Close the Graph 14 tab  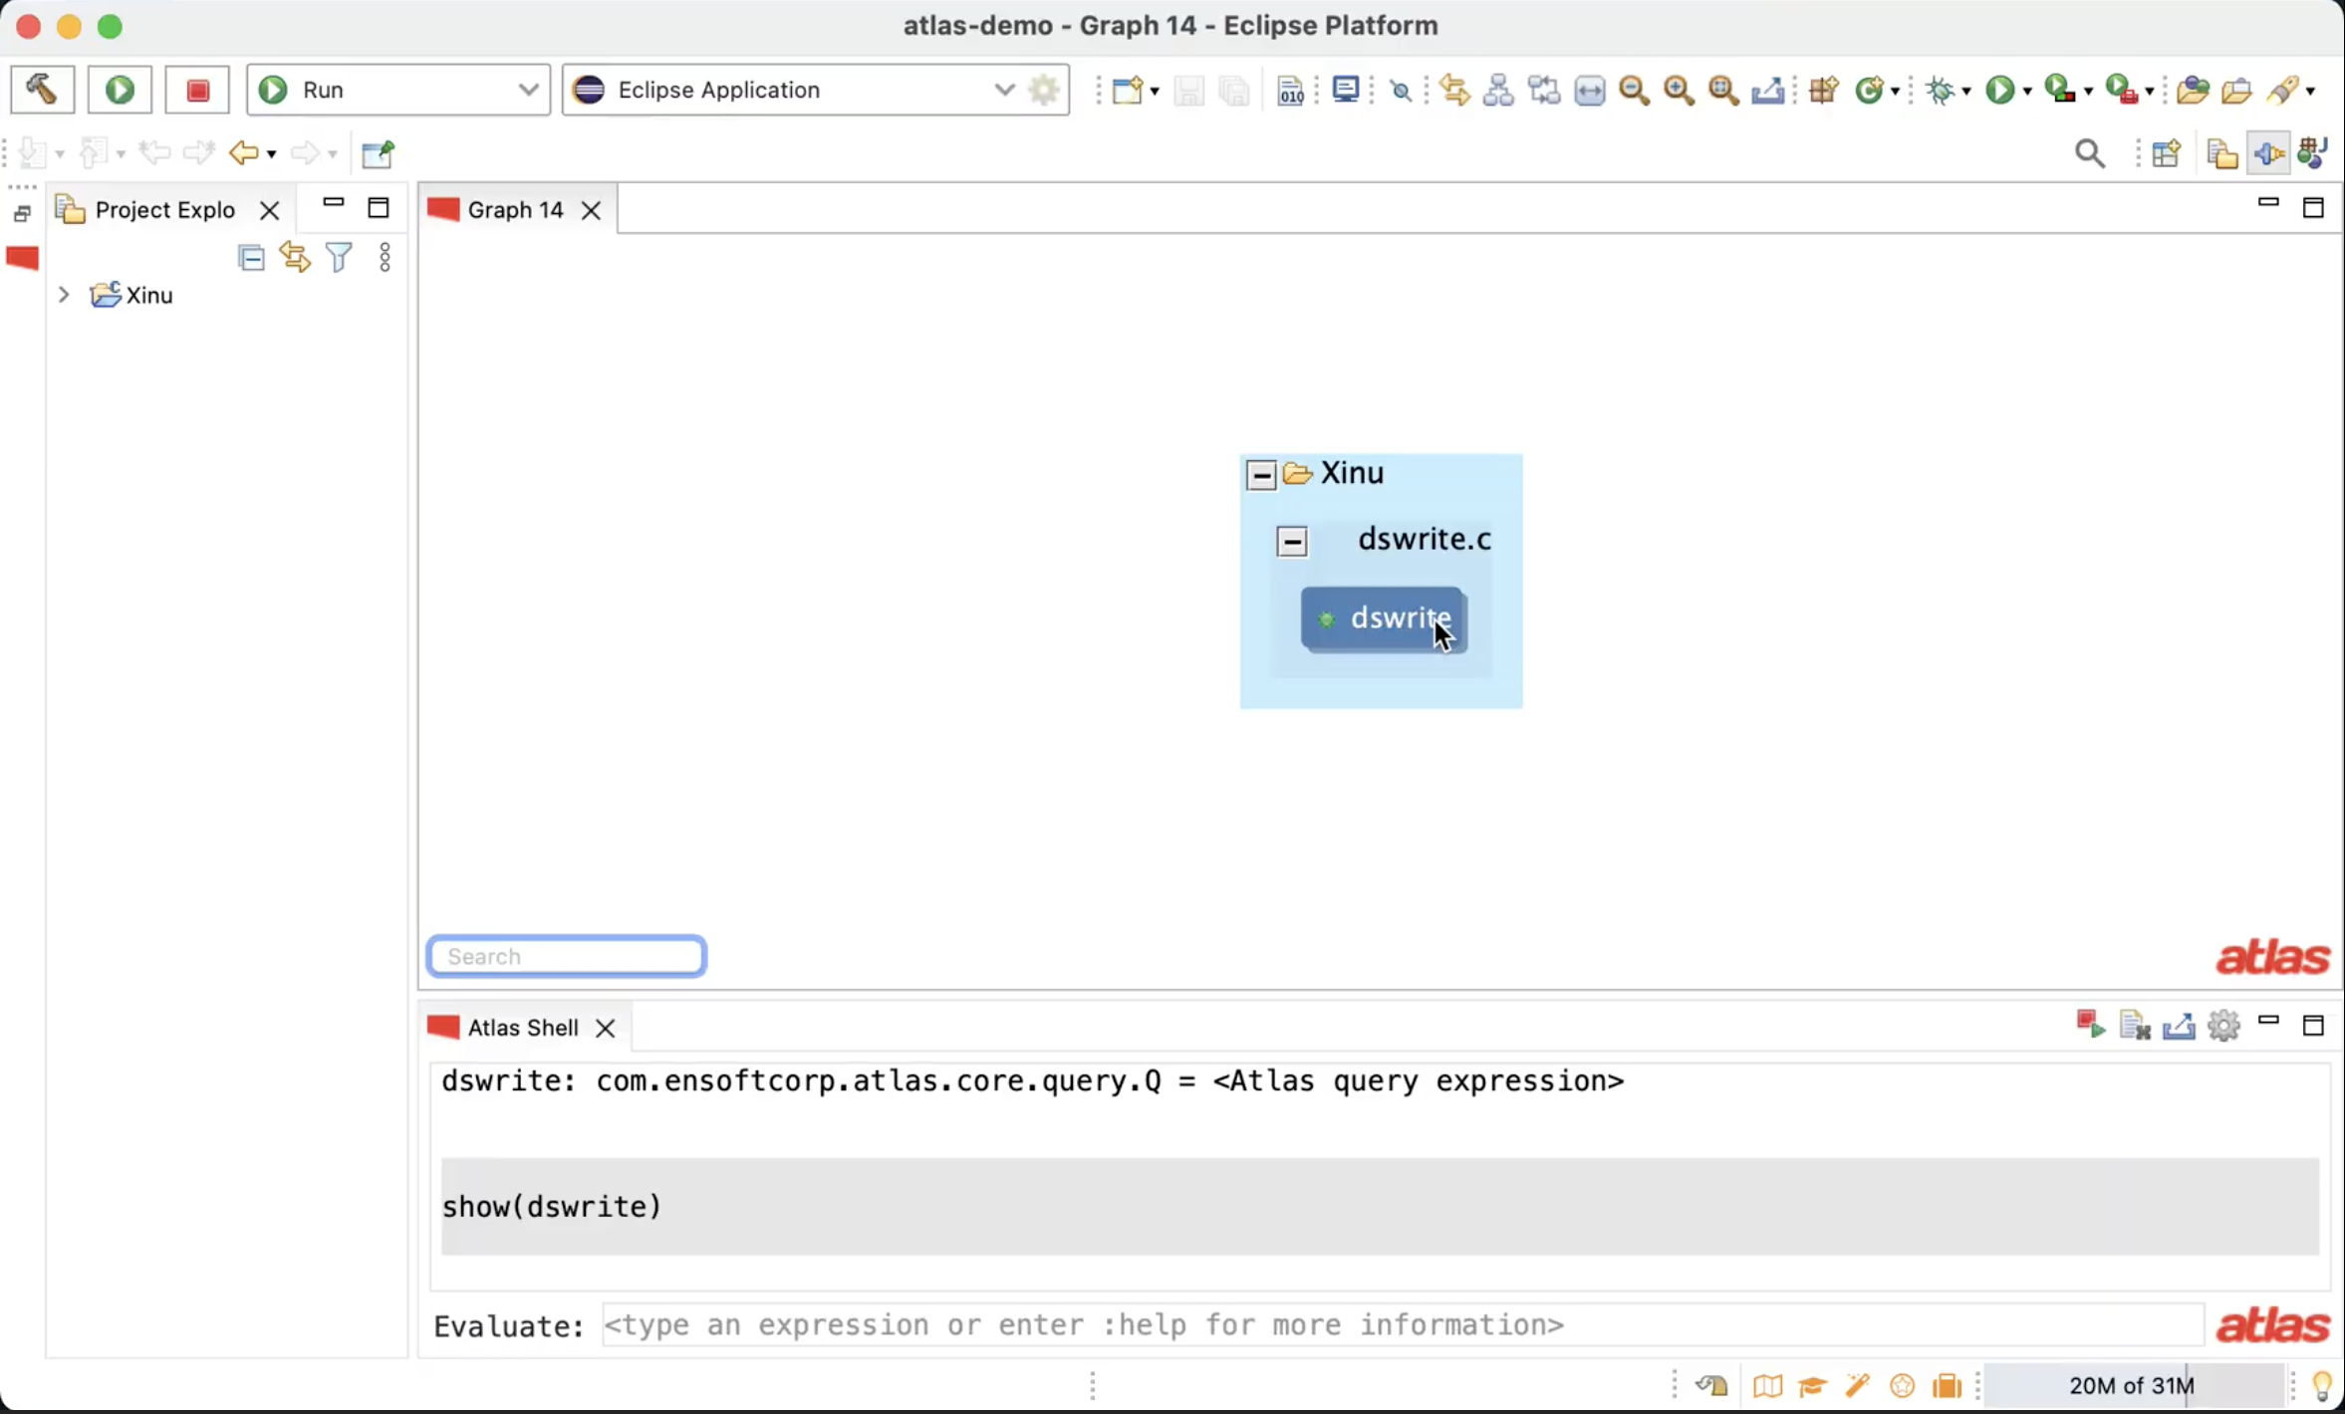591,210
